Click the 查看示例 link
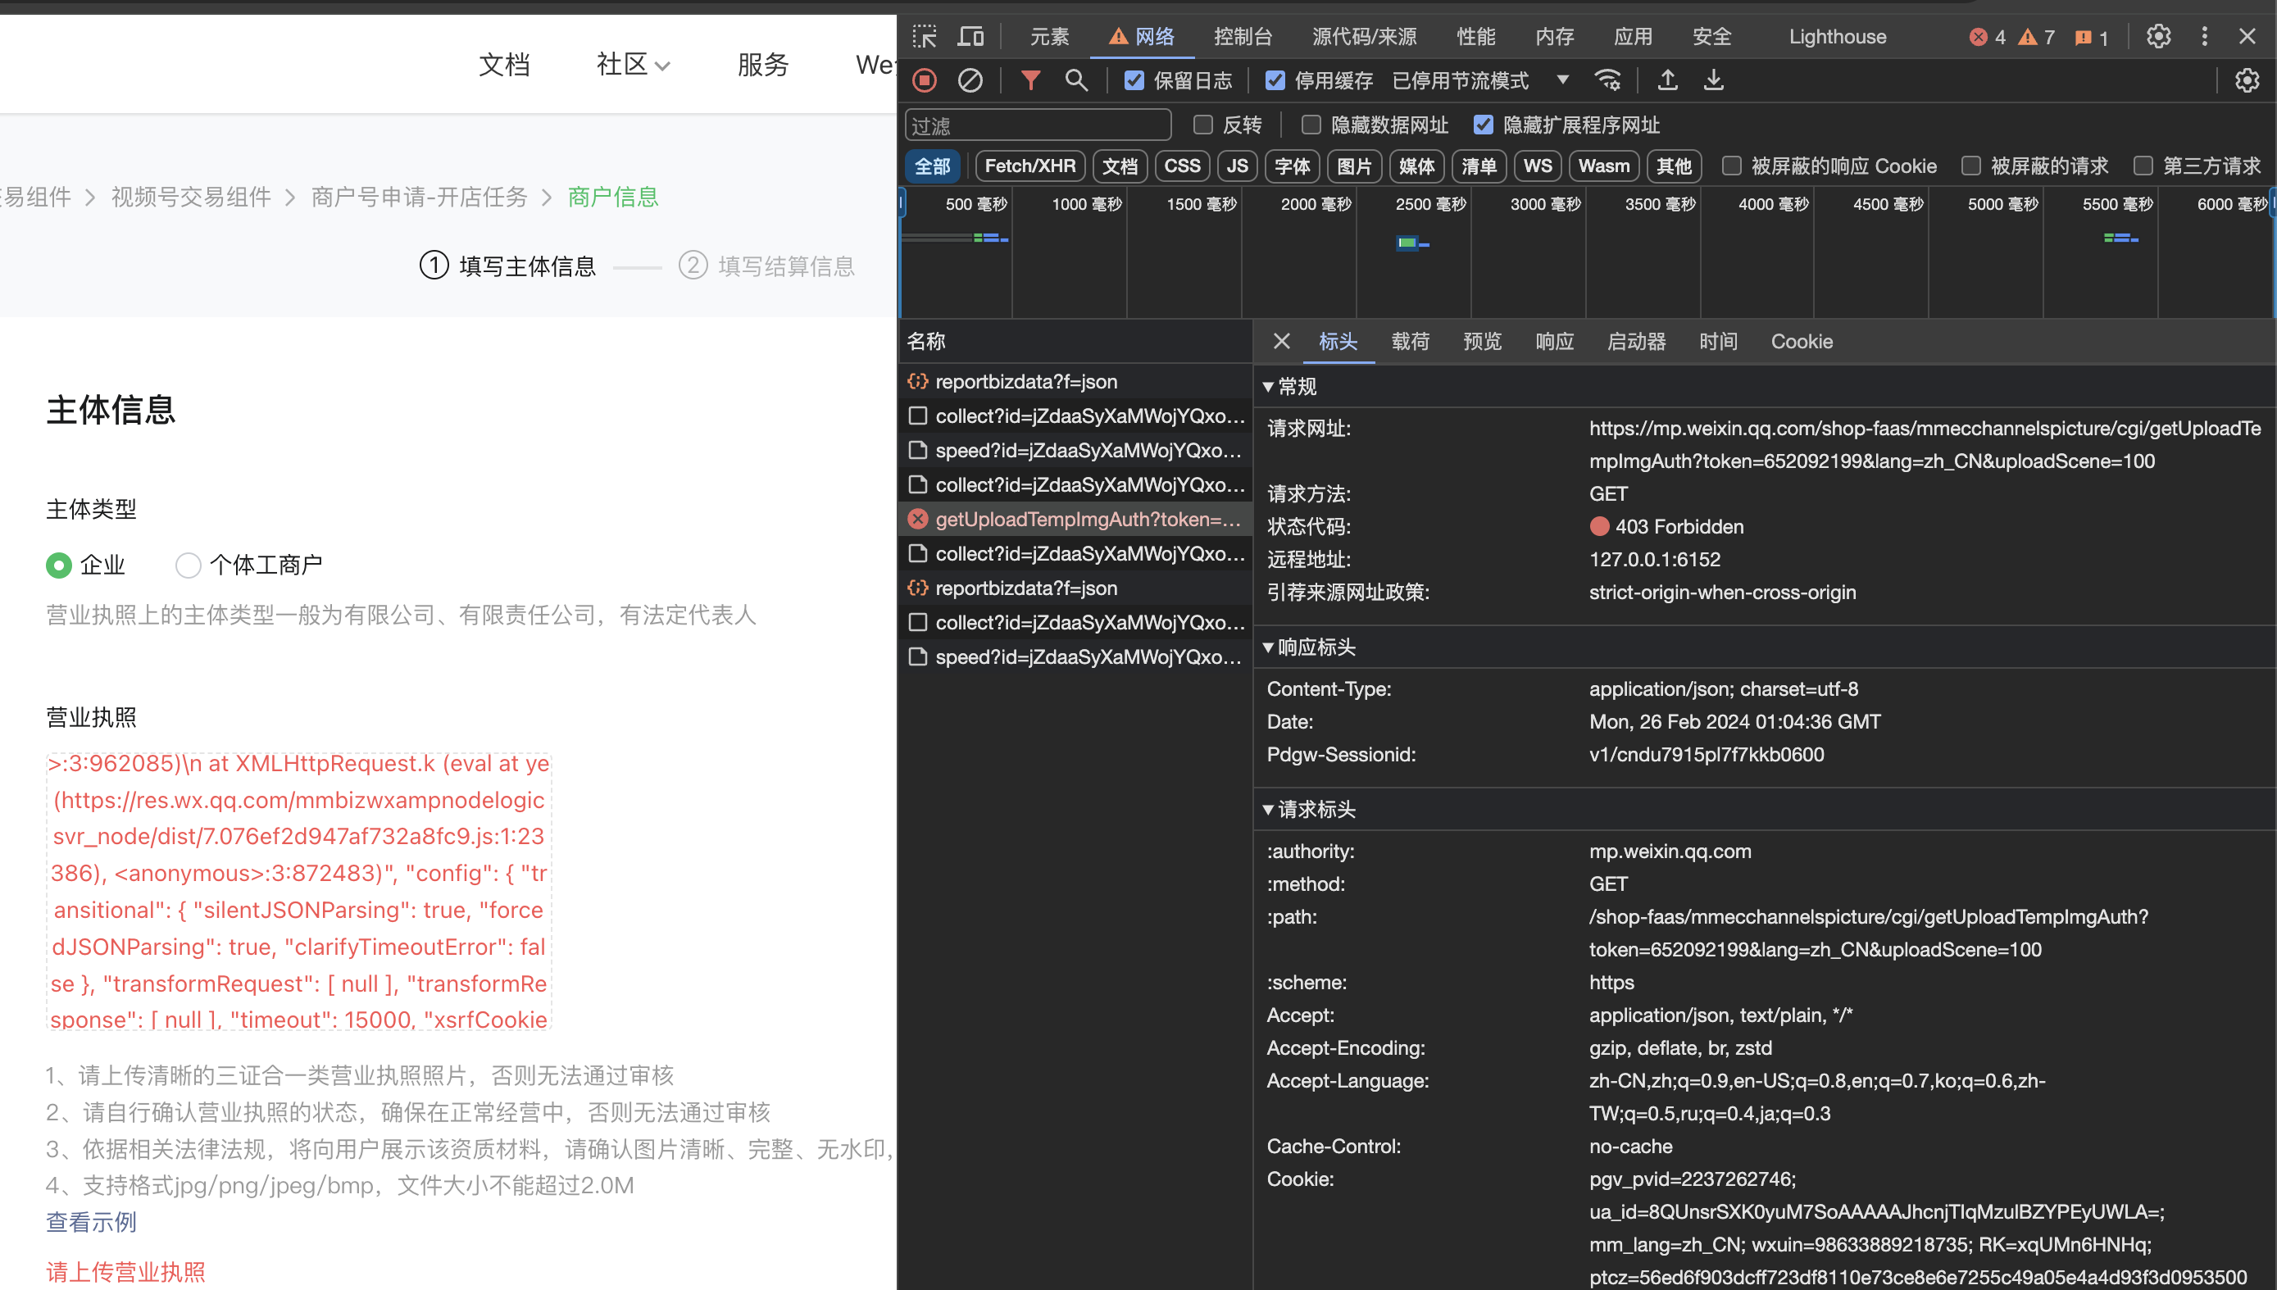This screenshot has height=1290, width=2277. coord(91,1222)
